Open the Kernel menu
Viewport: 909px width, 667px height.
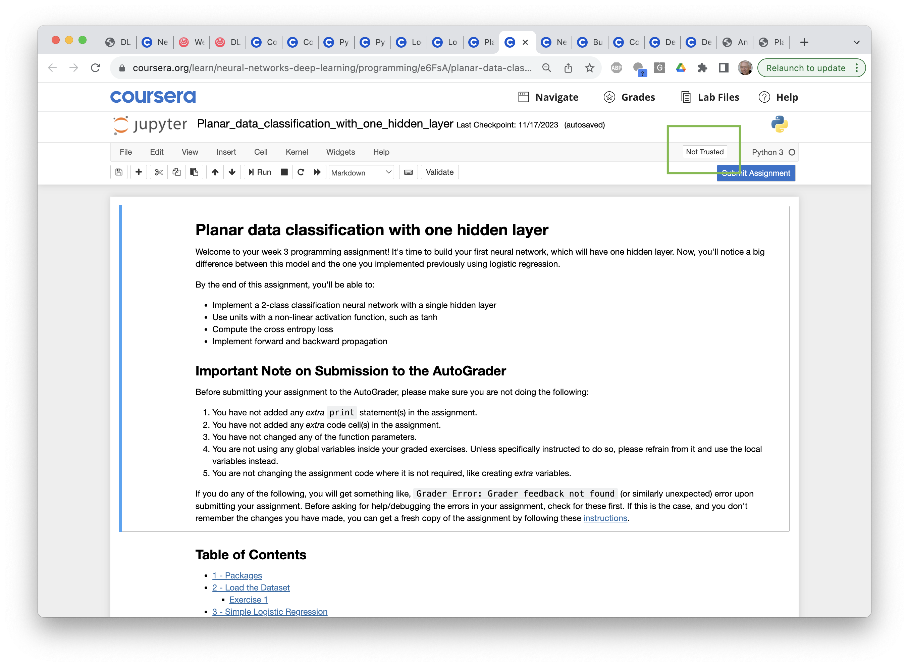[297, 152]
